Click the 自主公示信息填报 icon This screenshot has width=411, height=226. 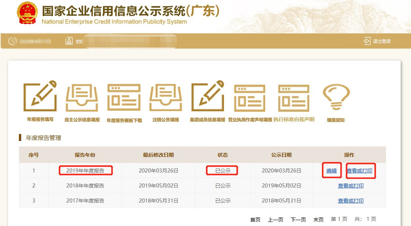click(x=82, y=98)
